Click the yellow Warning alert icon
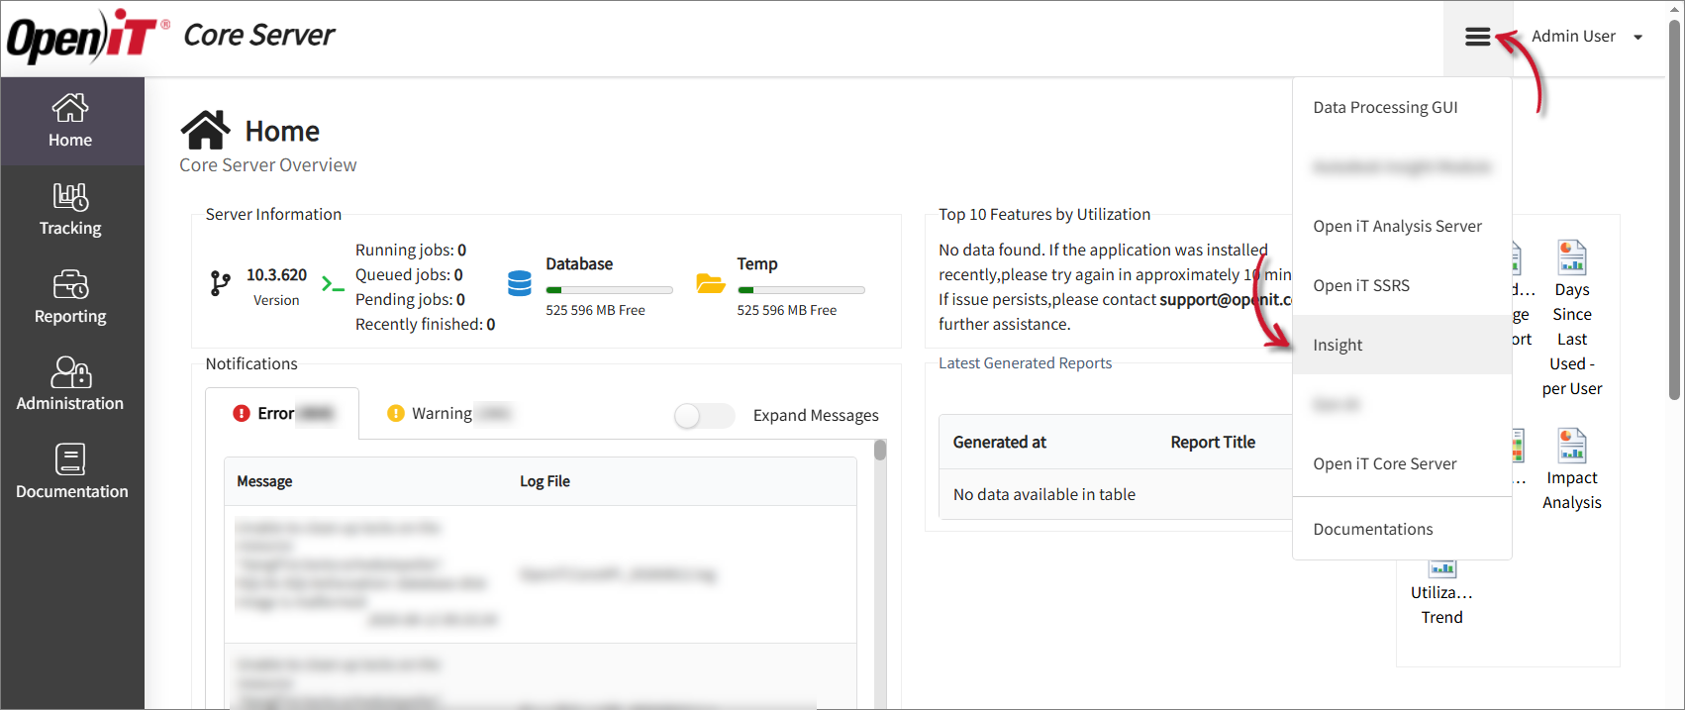1685x710 pixels. pos(396,413)
